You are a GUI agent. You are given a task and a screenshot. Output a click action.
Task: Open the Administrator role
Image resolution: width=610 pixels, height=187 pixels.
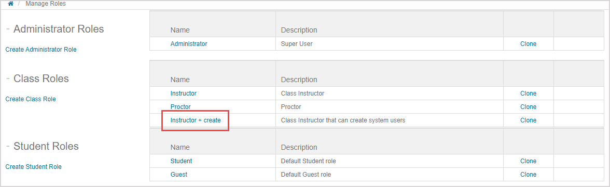point(189,44)
